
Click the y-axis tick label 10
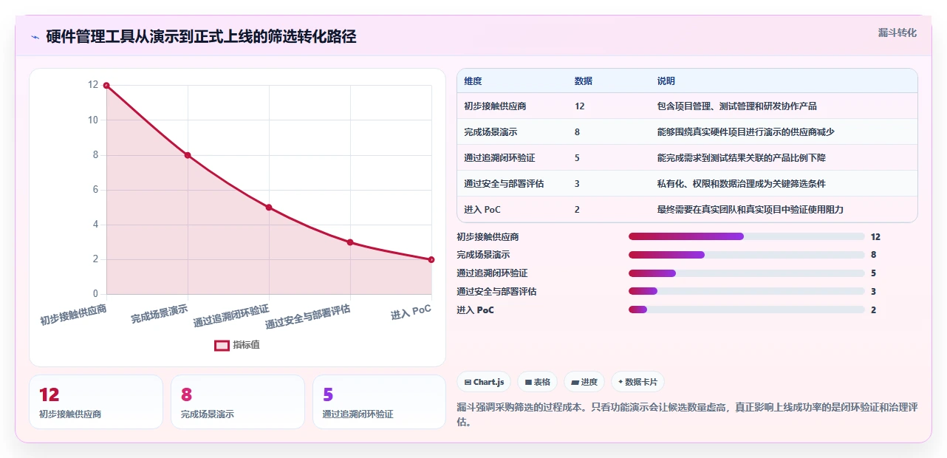coord(92,120)
